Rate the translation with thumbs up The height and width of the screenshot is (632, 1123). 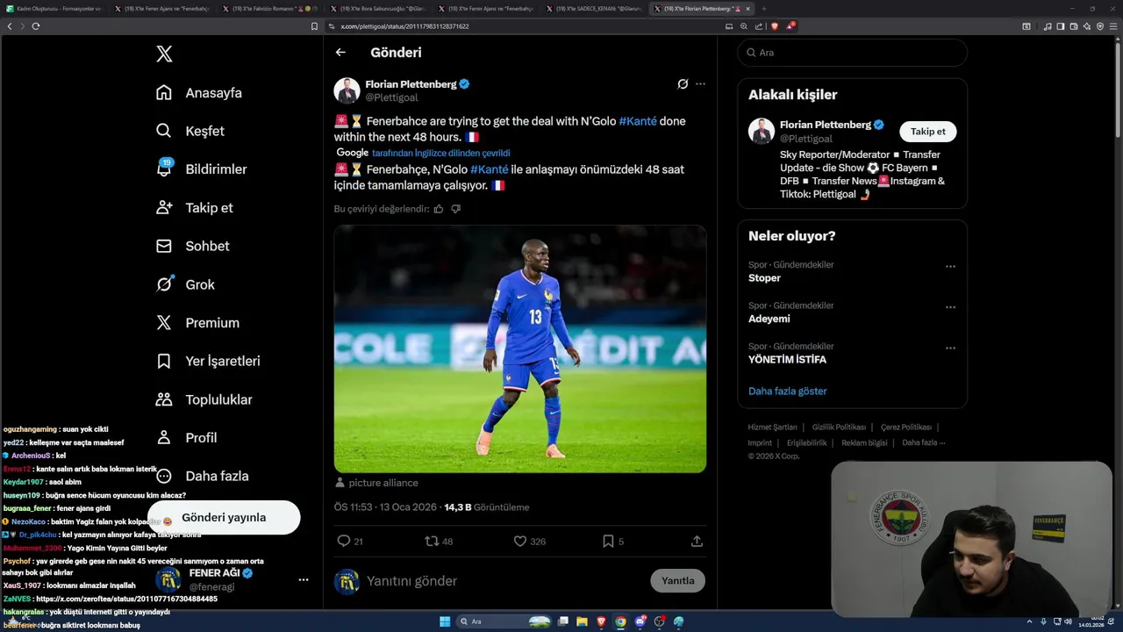(439, 209)
